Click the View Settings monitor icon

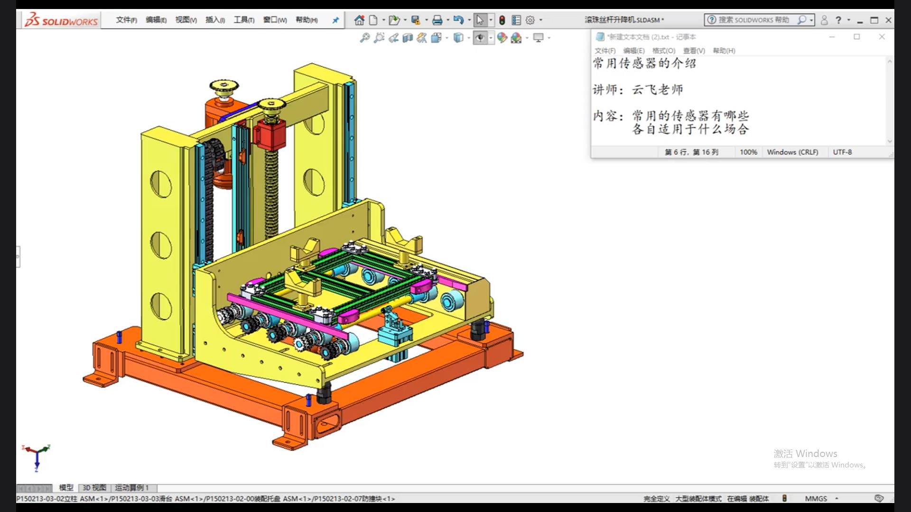(x=538, y=38)
